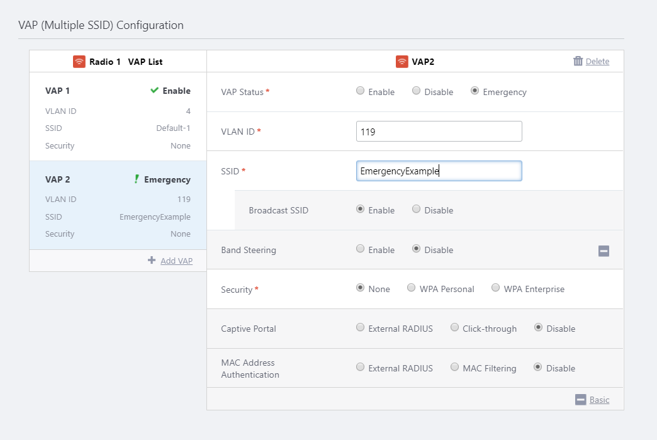This screenshot has width=657, height=440.
Task: Click the plus icon beside Add VAP
Action: pos(152,260)
